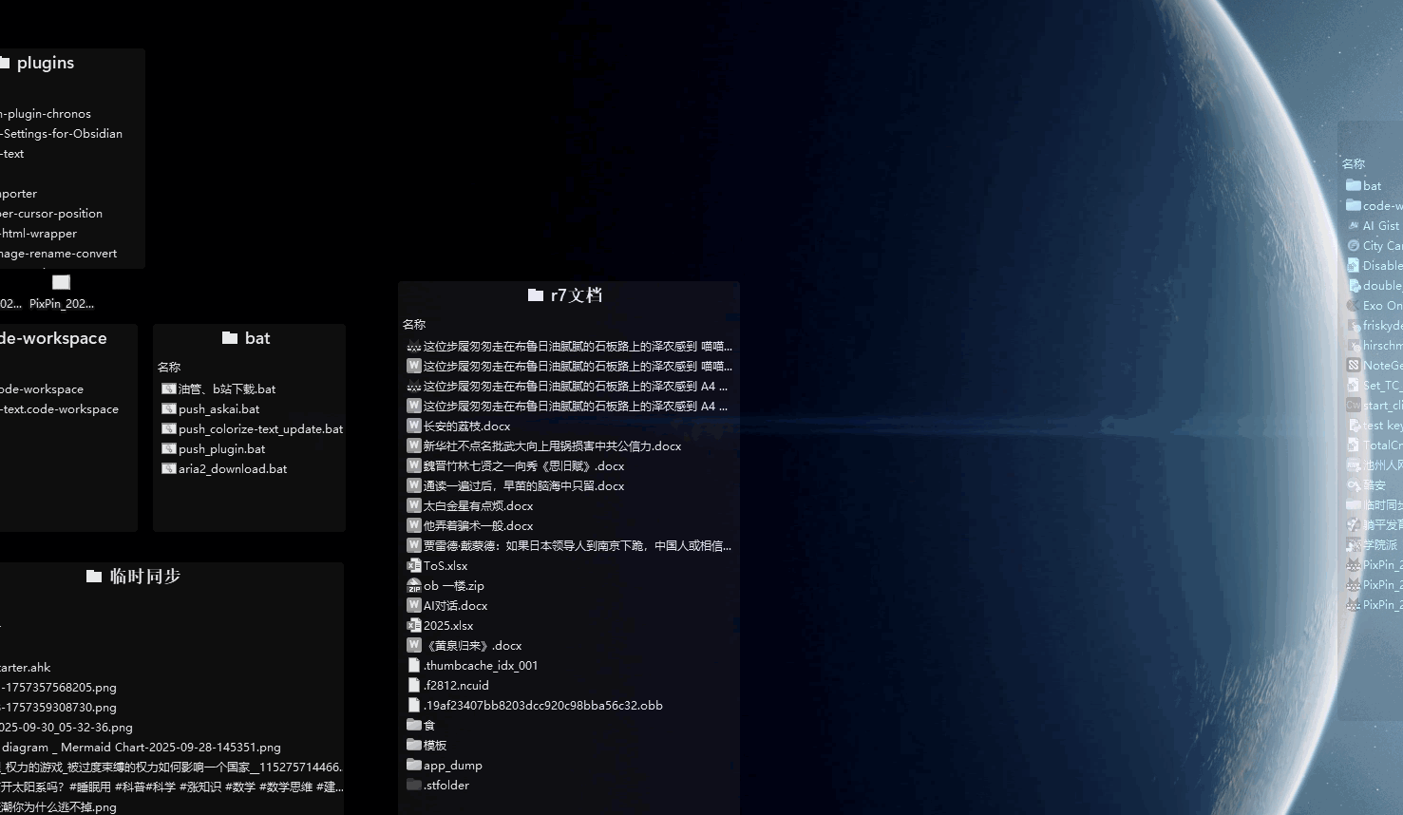Select the aria2_download.bat script icon

(169, 468)
